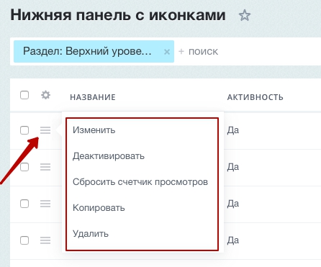
Task: Open table column settings gear
Action: (x=45, y=95)
